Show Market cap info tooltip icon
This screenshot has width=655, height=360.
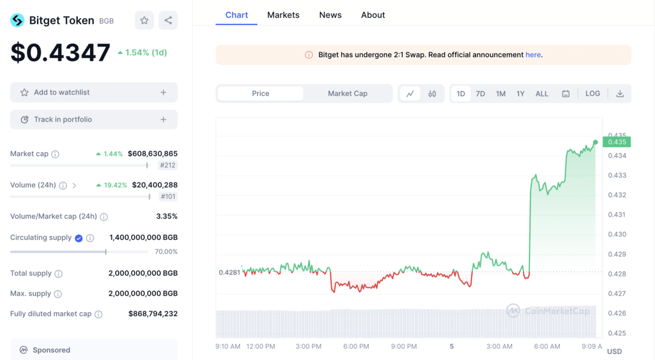click(55, 154)
